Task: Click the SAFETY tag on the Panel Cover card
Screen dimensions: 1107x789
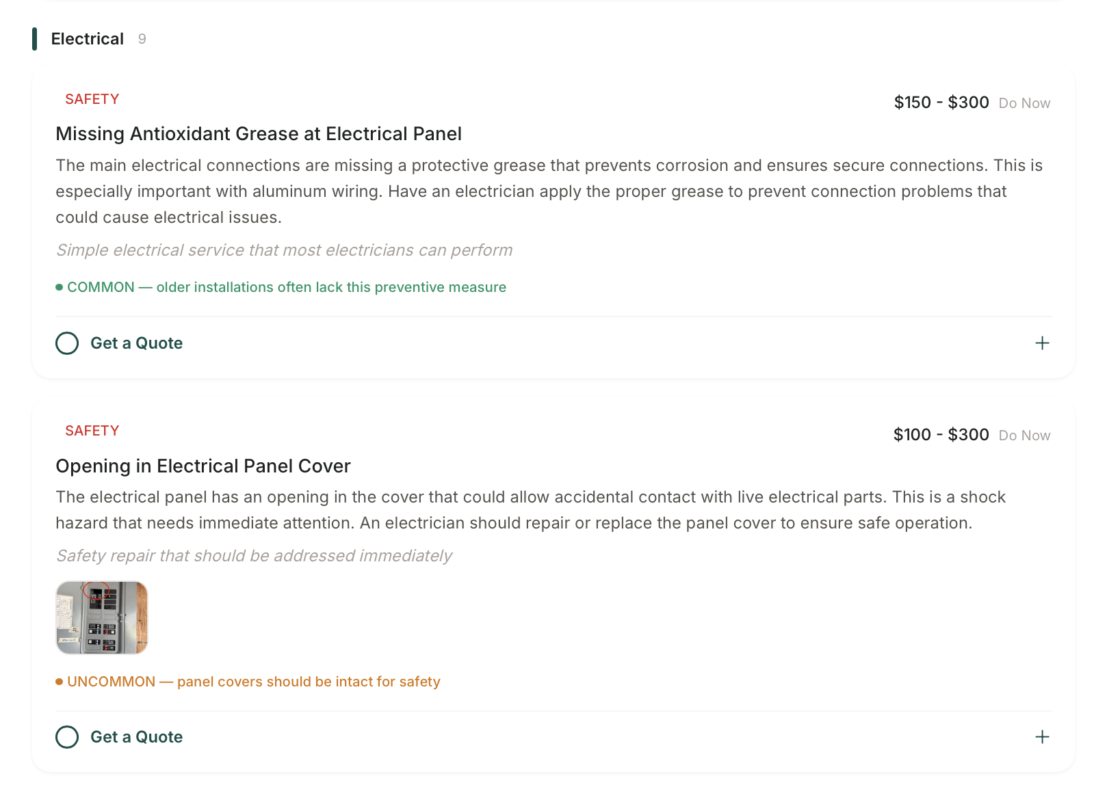Action: pyautogui.click(x=92, y=431)
